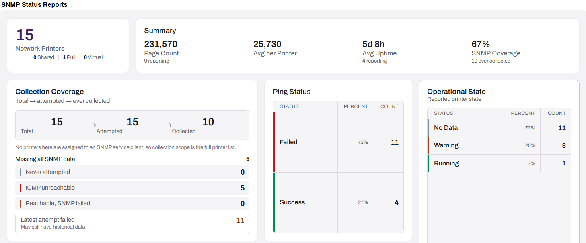Viewport: 586px width, 243px height.
Task: Select the Failed row in Ping Status
Action: point(338,142)
